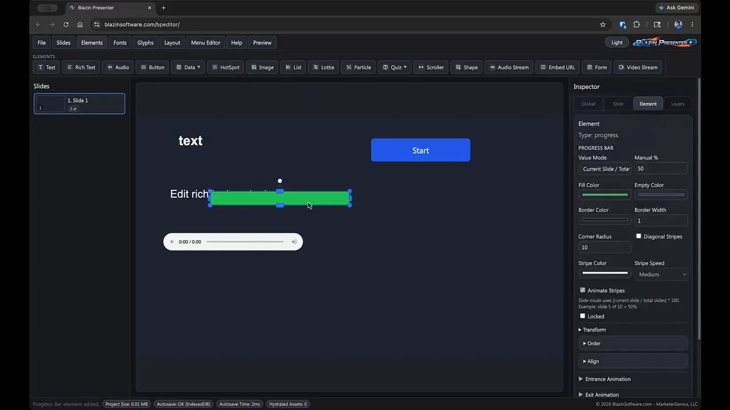Viewport: 730px width, 410px height.
Task: Insert an Audio Stream element
Action: coord(509,67)
